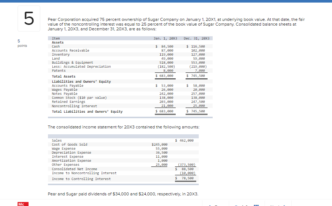The width and height of the screenshot is (332, 206).
Task: Click "Total Liabilities and Owners' Equity" label
Action: pos(87,112)
